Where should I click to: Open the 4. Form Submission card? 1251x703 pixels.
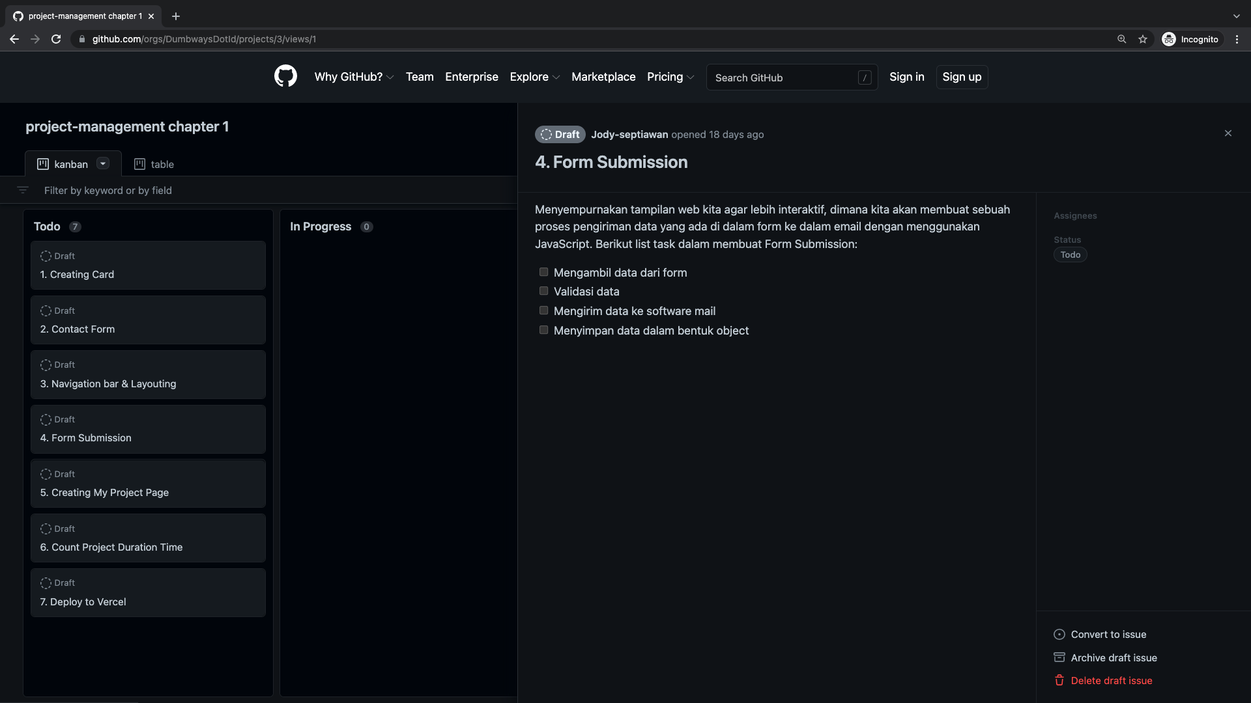click(148, 429)
